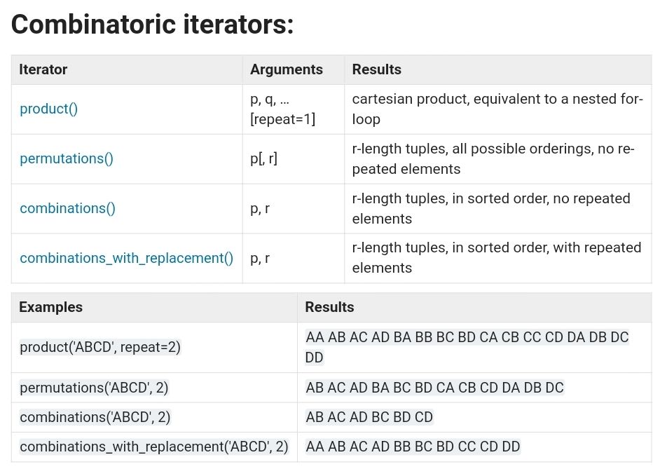Click the Iterator column header

(43, 69)
